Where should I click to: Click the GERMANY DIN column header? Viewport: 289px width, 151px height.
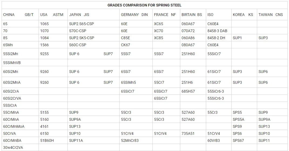[136, 15]
